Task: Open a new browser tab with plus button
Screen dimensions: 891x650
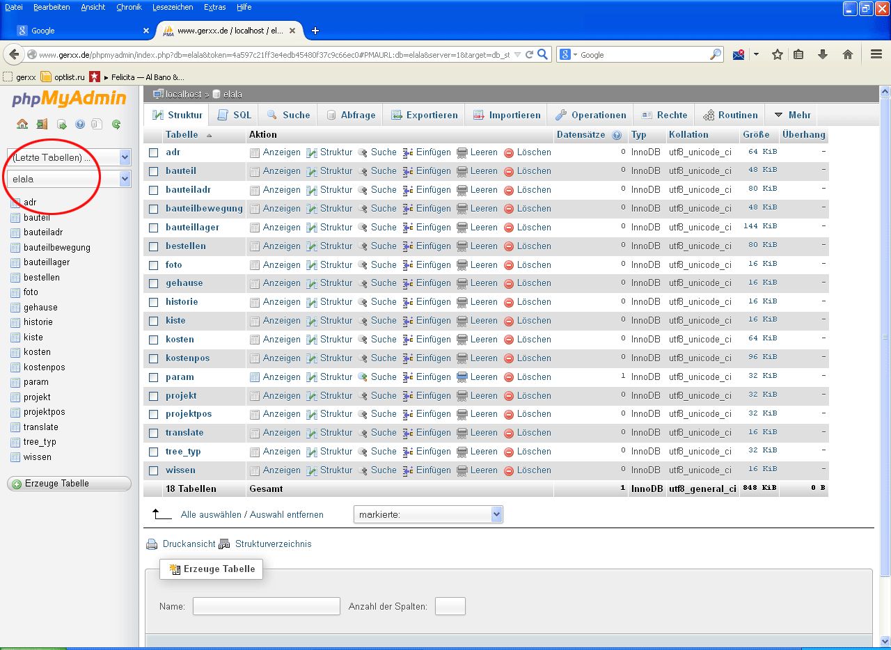Action: click(315, 31)
